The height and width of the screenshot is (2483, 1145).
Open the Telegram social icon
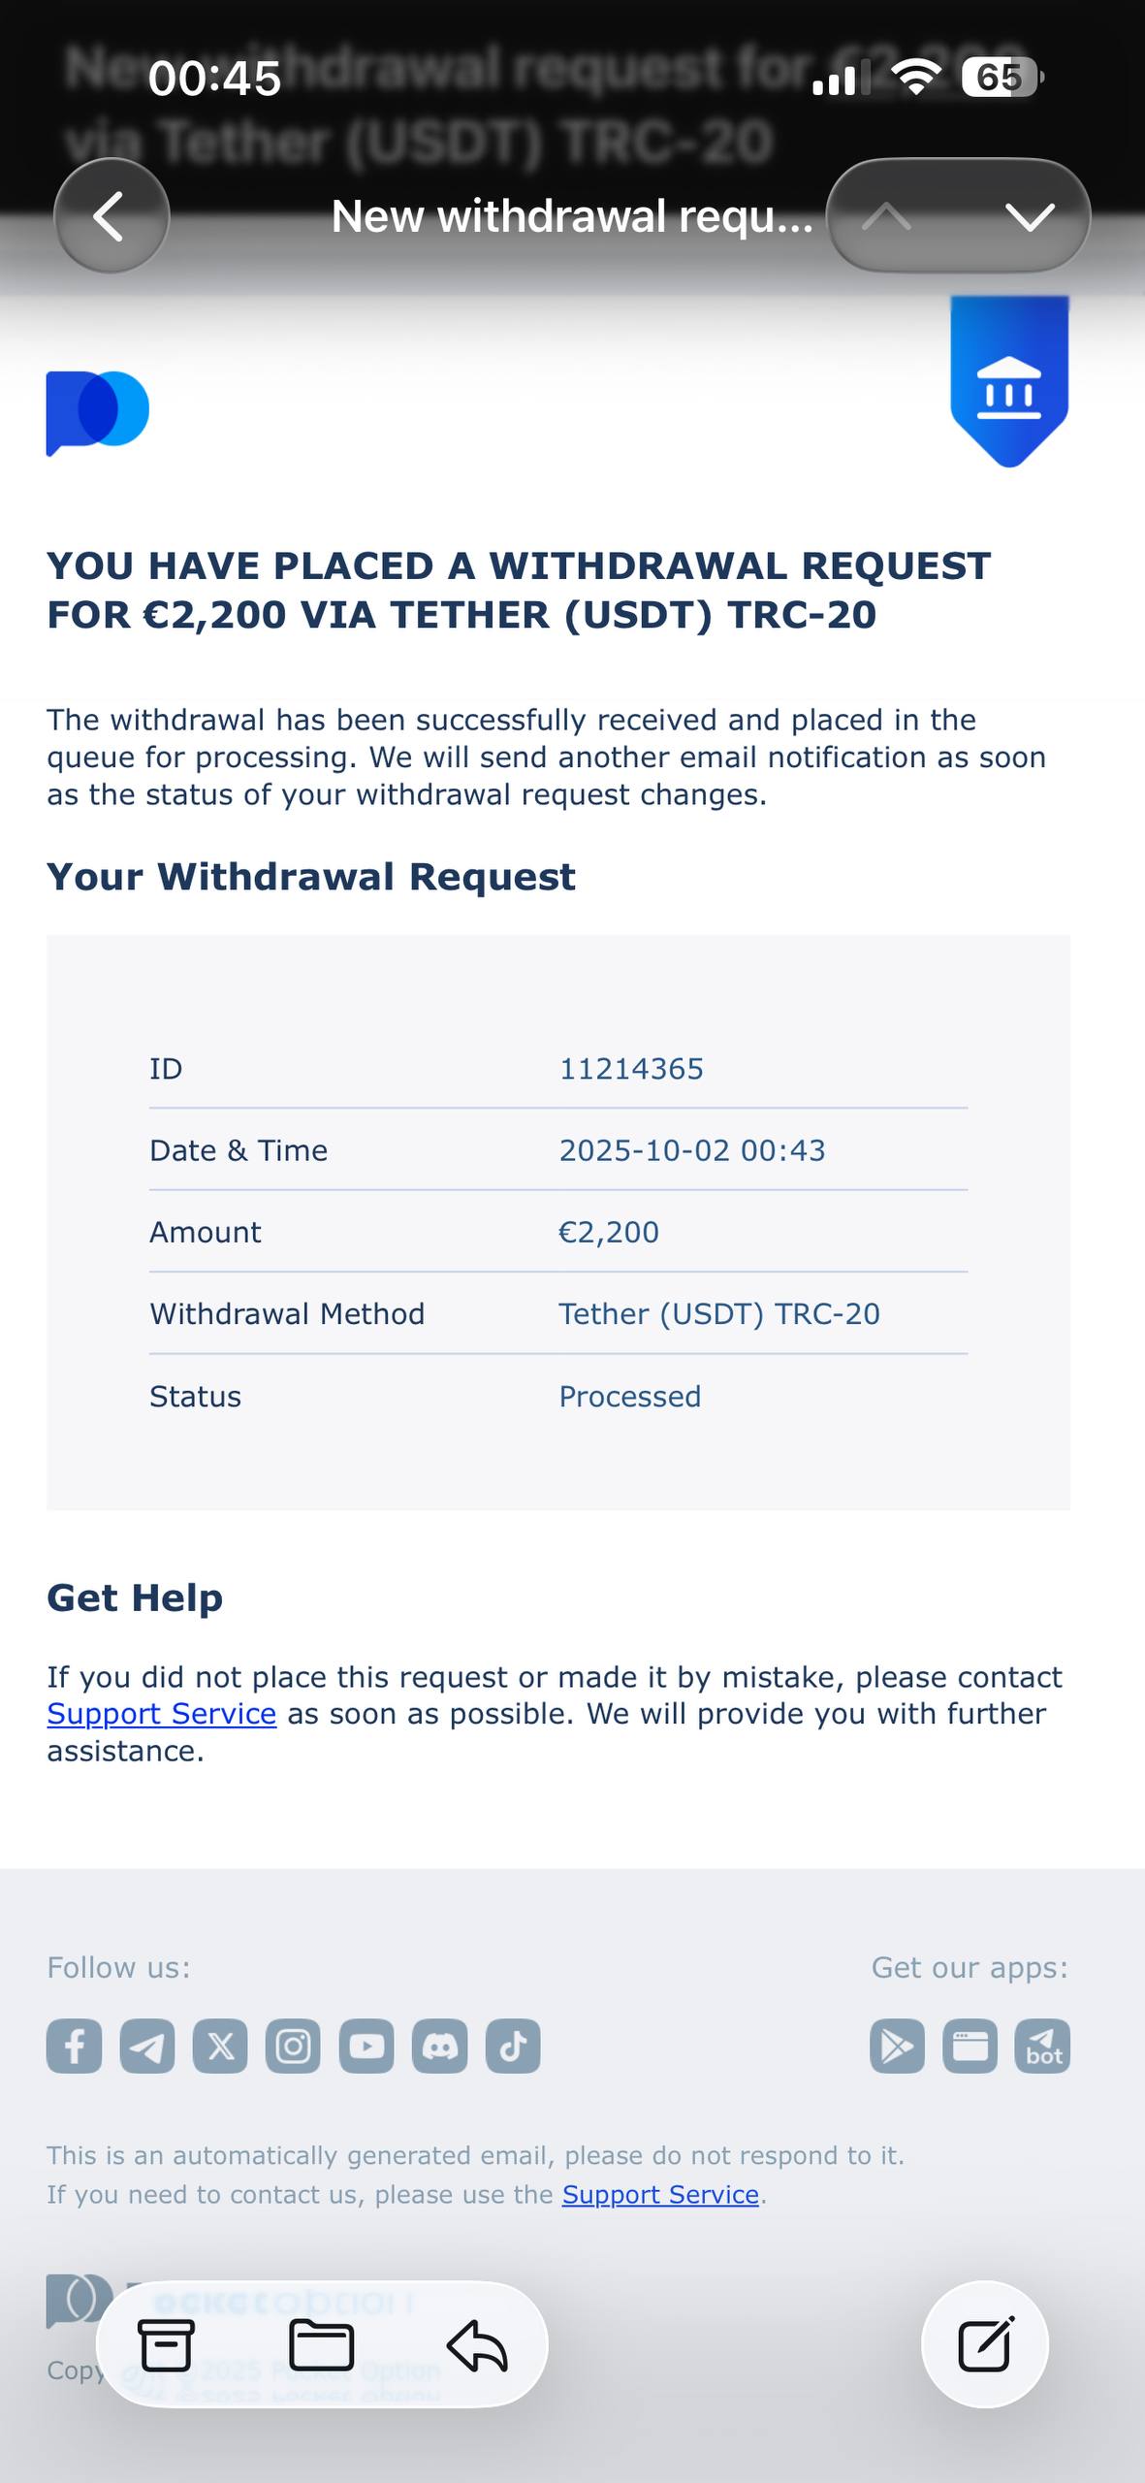click(147, 2047)
